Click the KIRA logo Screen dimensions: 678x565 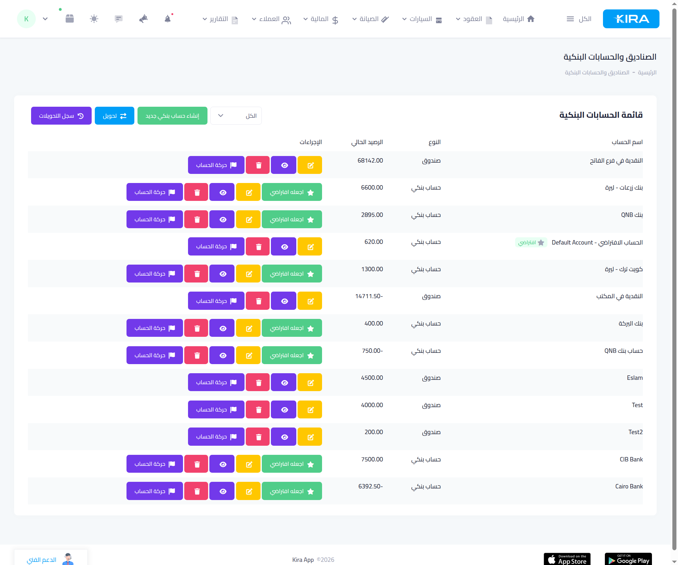point(631,19)
